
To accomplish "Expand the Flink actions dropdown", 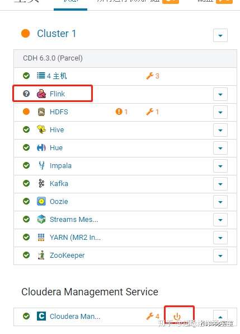I will point(220,94).
